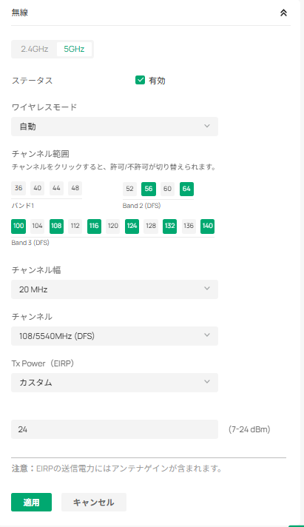Enable channel 60 in Band 2
This screenshot has height=527, width=304.
[167, 189]
